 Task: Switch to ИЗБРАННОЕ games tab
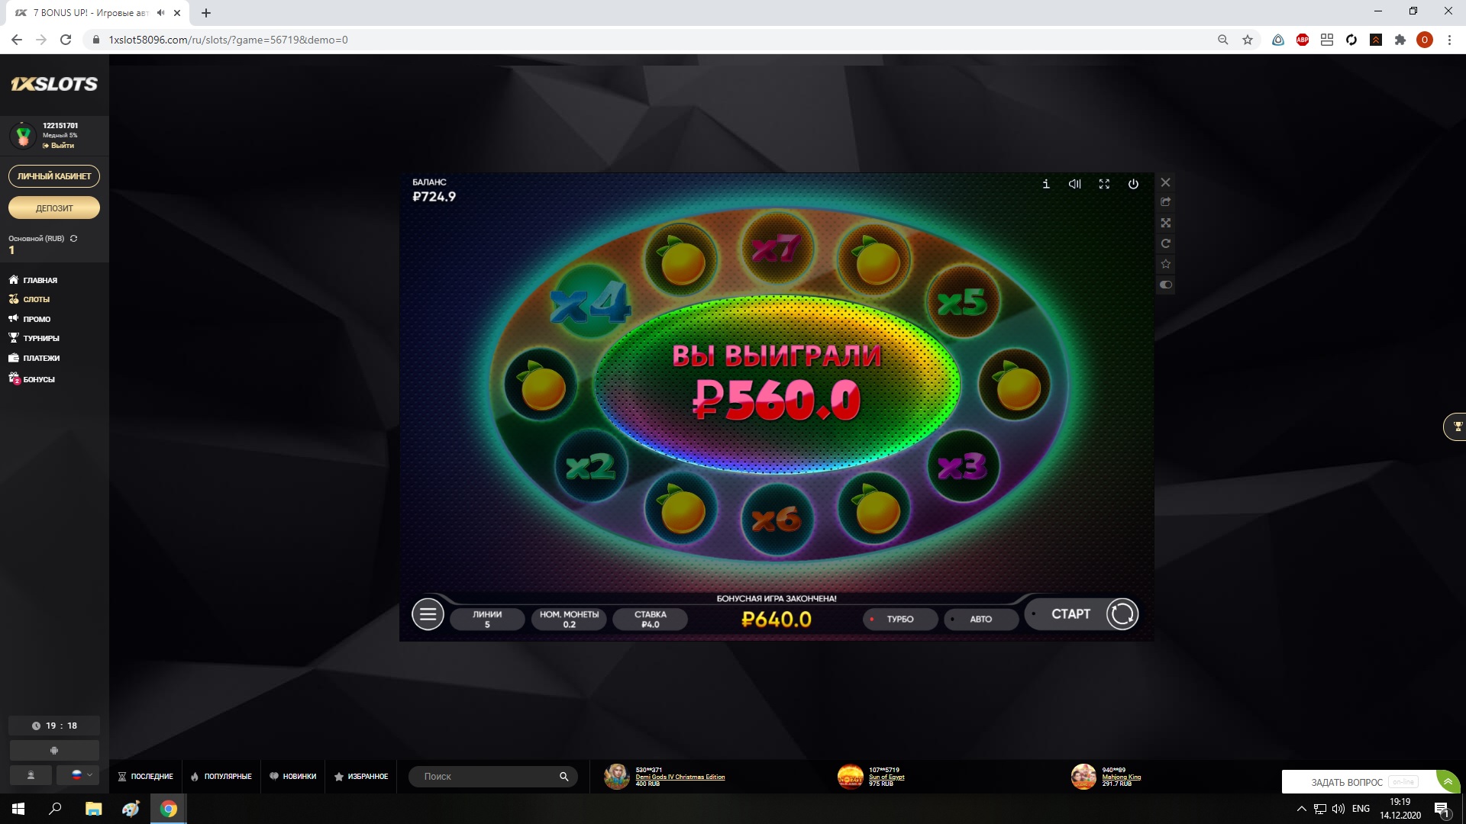point(361,777)
